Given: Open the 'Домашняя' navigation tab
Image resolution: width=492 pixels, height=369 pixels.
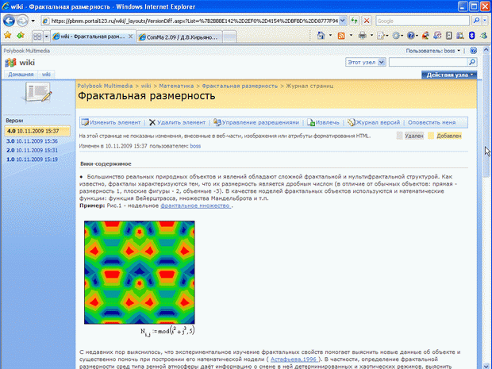Looking at the screenshot, I should coord(21,74).
